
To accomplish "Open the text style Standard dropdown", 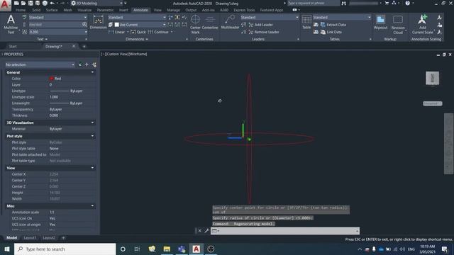I will [x=57, y=17].
